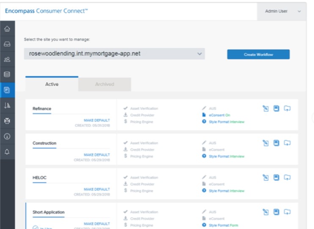The height and width of the screenshot is (229, 314).
Task: Click the eConsent document icon in Refinance
Action: 204,115
